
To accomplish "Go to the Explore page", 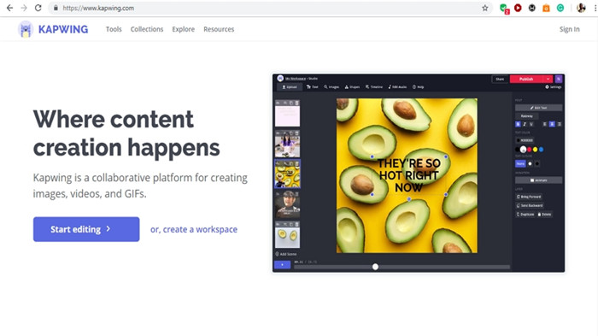I will click(x=183, y=29).
